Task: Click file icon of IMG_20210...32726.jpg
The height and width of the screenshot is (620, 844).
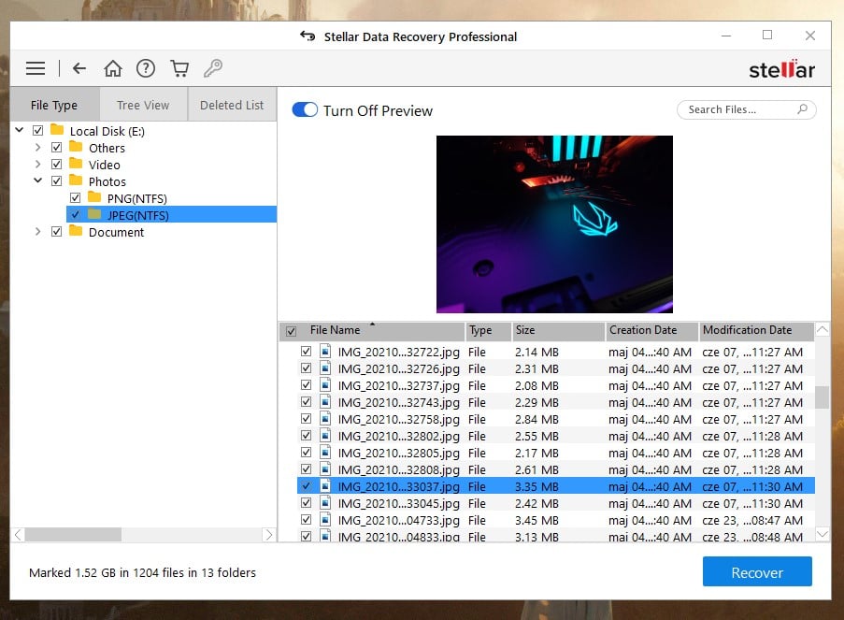Action: tap(325, 368)
